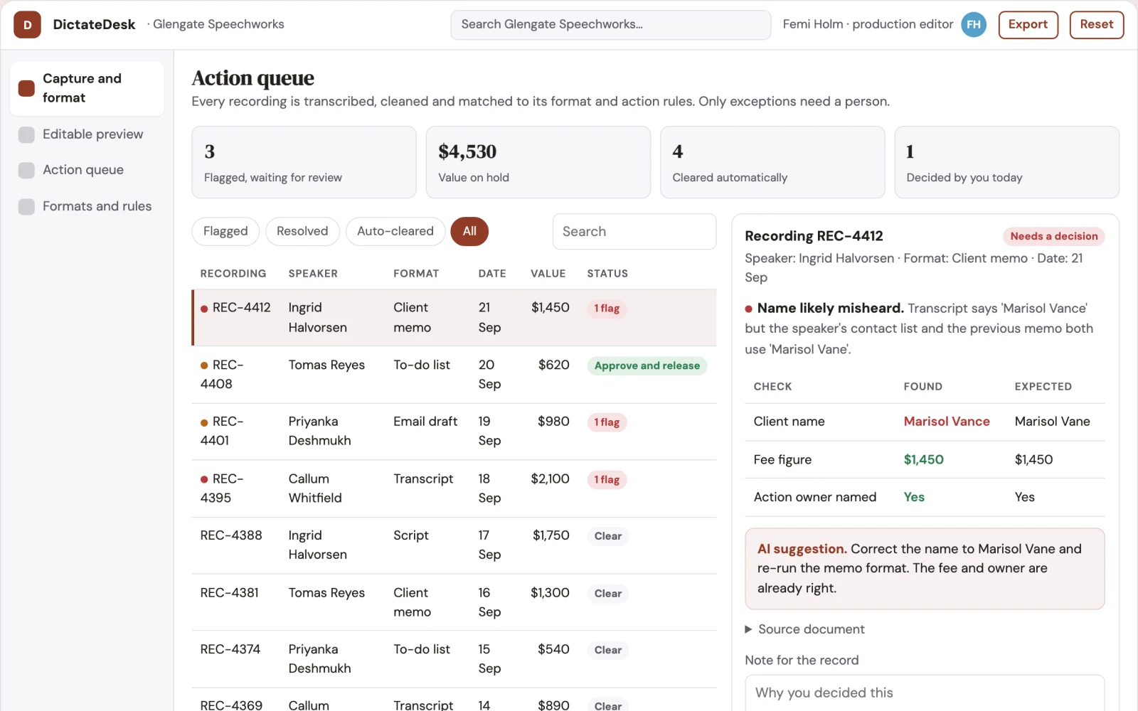Click the Decided by you today card
This screenshot has height=711, width=1138.
tap(1006, 162)
